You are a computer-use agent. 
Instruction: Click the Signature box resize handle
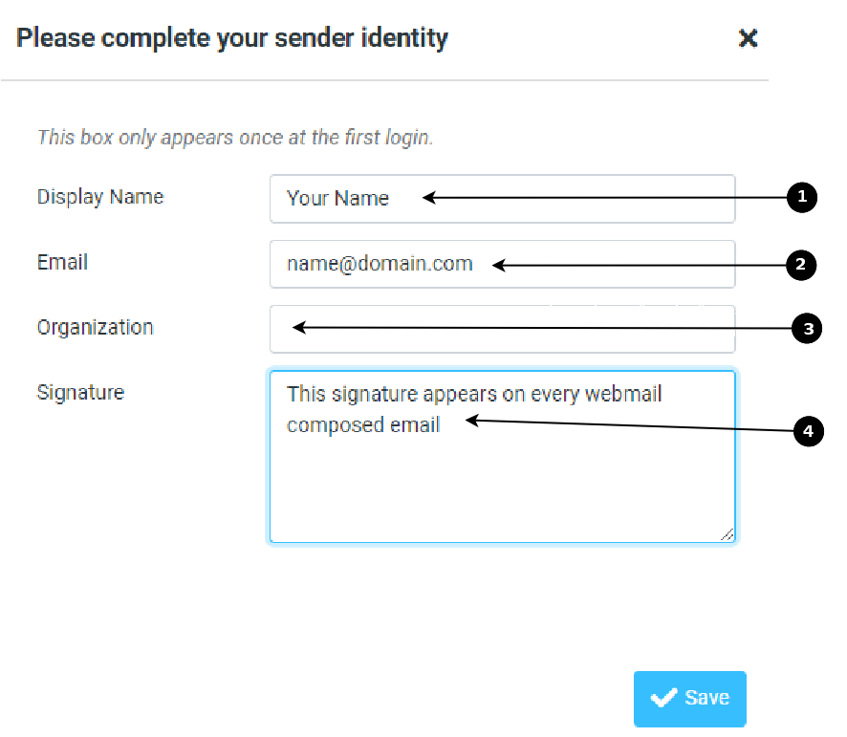[728, 534]
